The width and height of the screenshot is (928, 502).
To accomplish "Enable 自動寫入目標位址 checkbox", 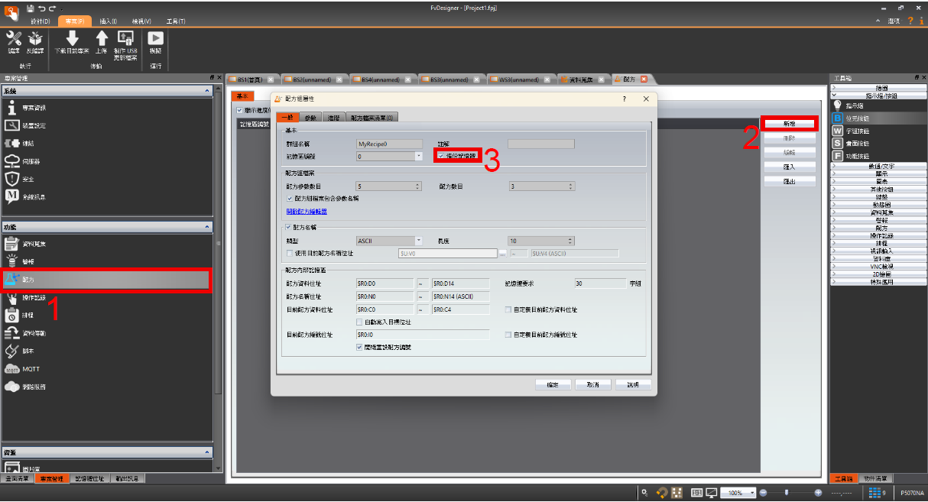I will coord(360,322).
